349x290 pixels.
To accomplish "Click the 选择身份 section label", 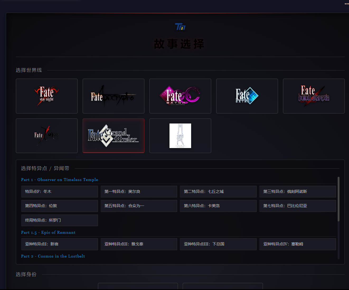I will (x=26, y=274).
